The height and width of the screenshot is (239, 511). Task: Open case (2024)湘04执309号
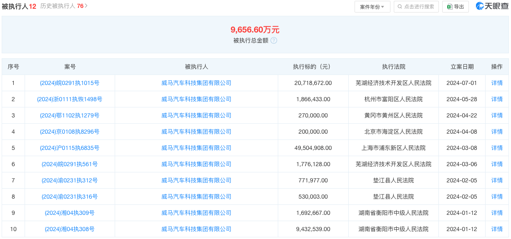click(x=70, y=213)
